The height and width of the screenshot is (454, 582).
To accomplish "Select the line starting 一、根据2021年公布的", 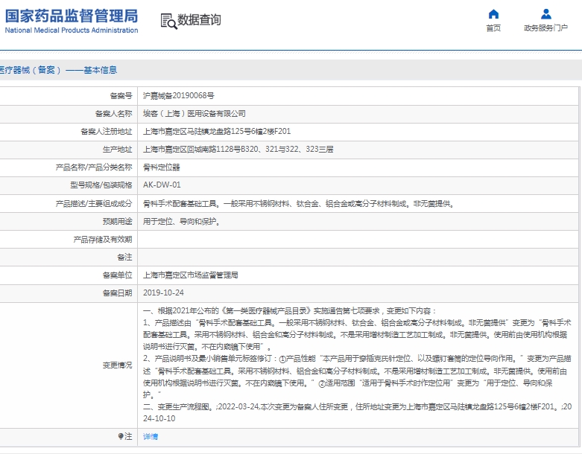I will 290,311.
